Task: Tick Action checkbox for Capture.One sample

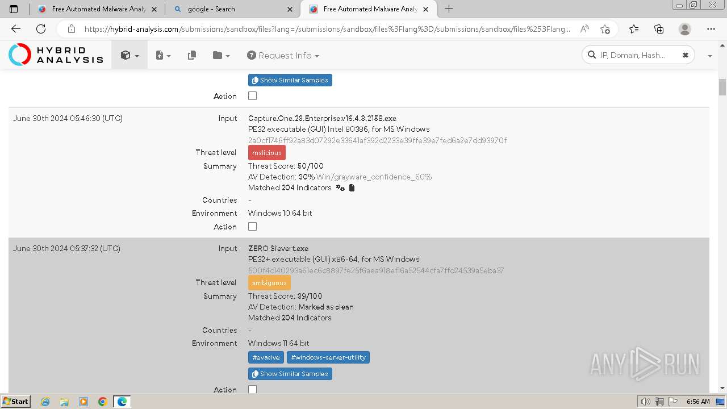Action: tap(253, 226)
